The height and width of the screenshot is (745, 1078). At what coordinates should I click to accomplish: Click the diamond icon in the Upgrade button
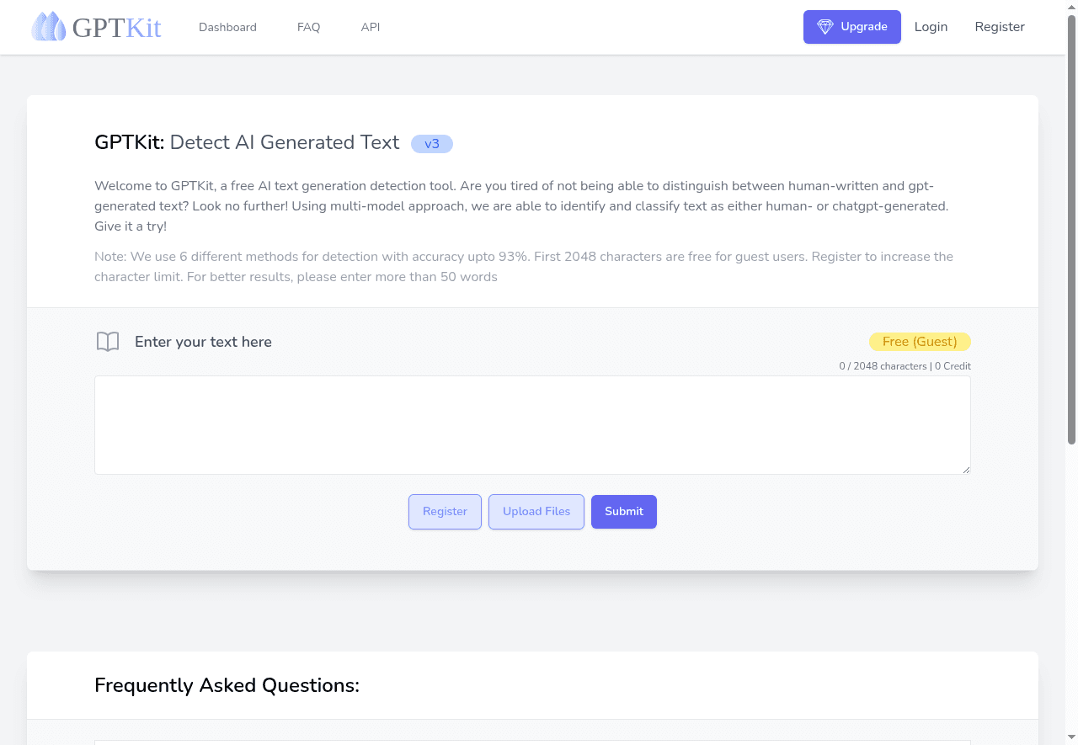825,26
